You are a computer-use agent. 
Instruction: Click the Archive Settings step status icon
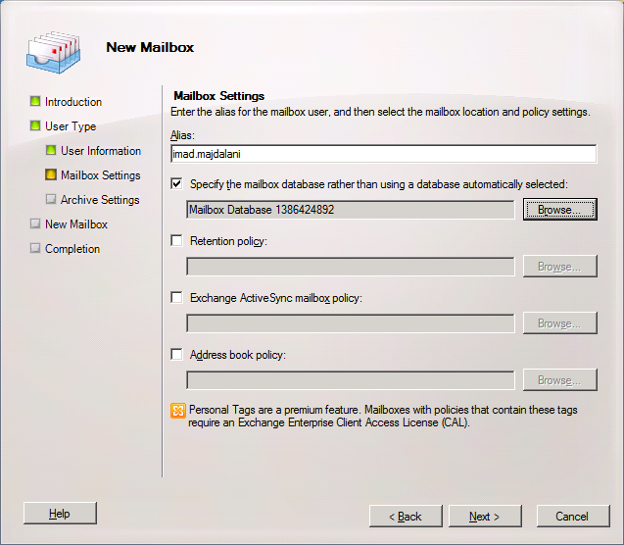pos(51,200)
